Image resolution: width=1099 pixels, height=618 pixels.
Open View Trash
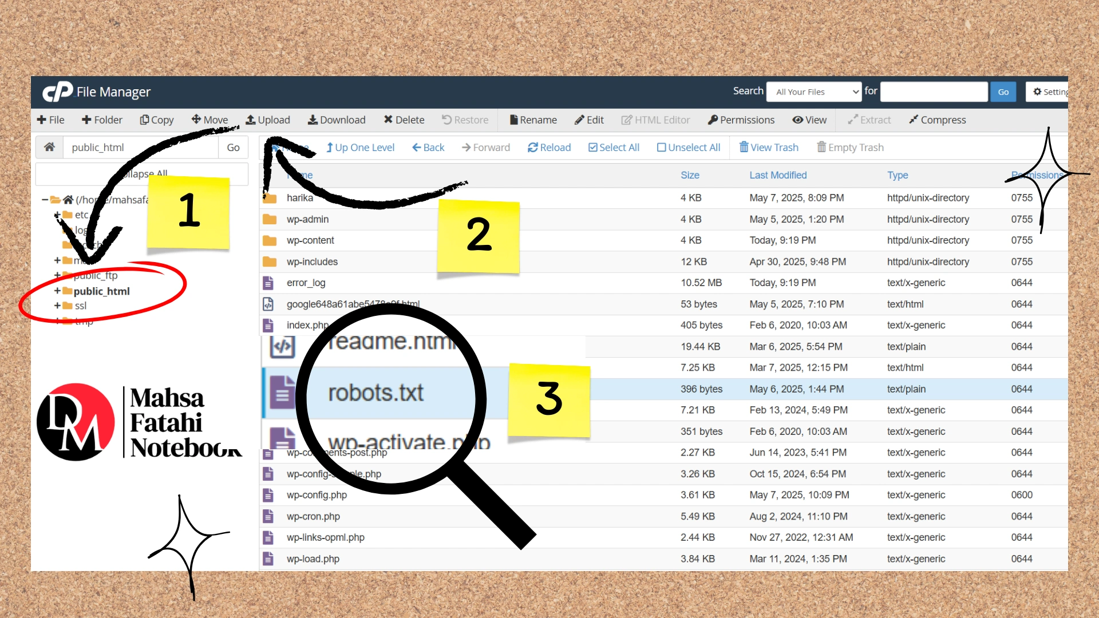click(x=769, y=147)
